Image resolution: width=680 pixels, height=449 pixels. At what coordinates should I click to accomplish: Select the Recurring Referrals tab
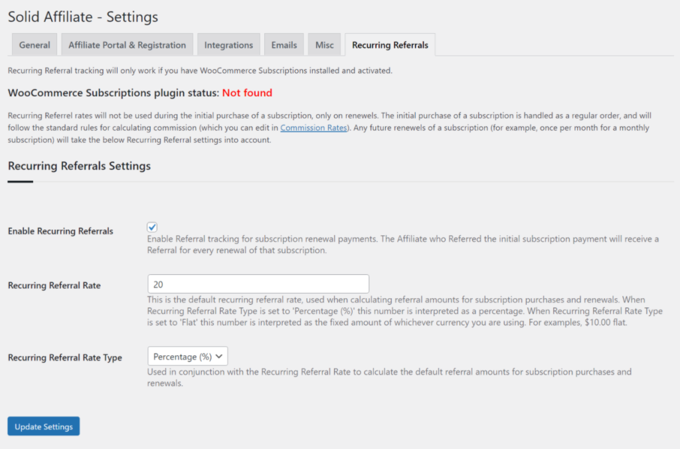coord(390,45)
